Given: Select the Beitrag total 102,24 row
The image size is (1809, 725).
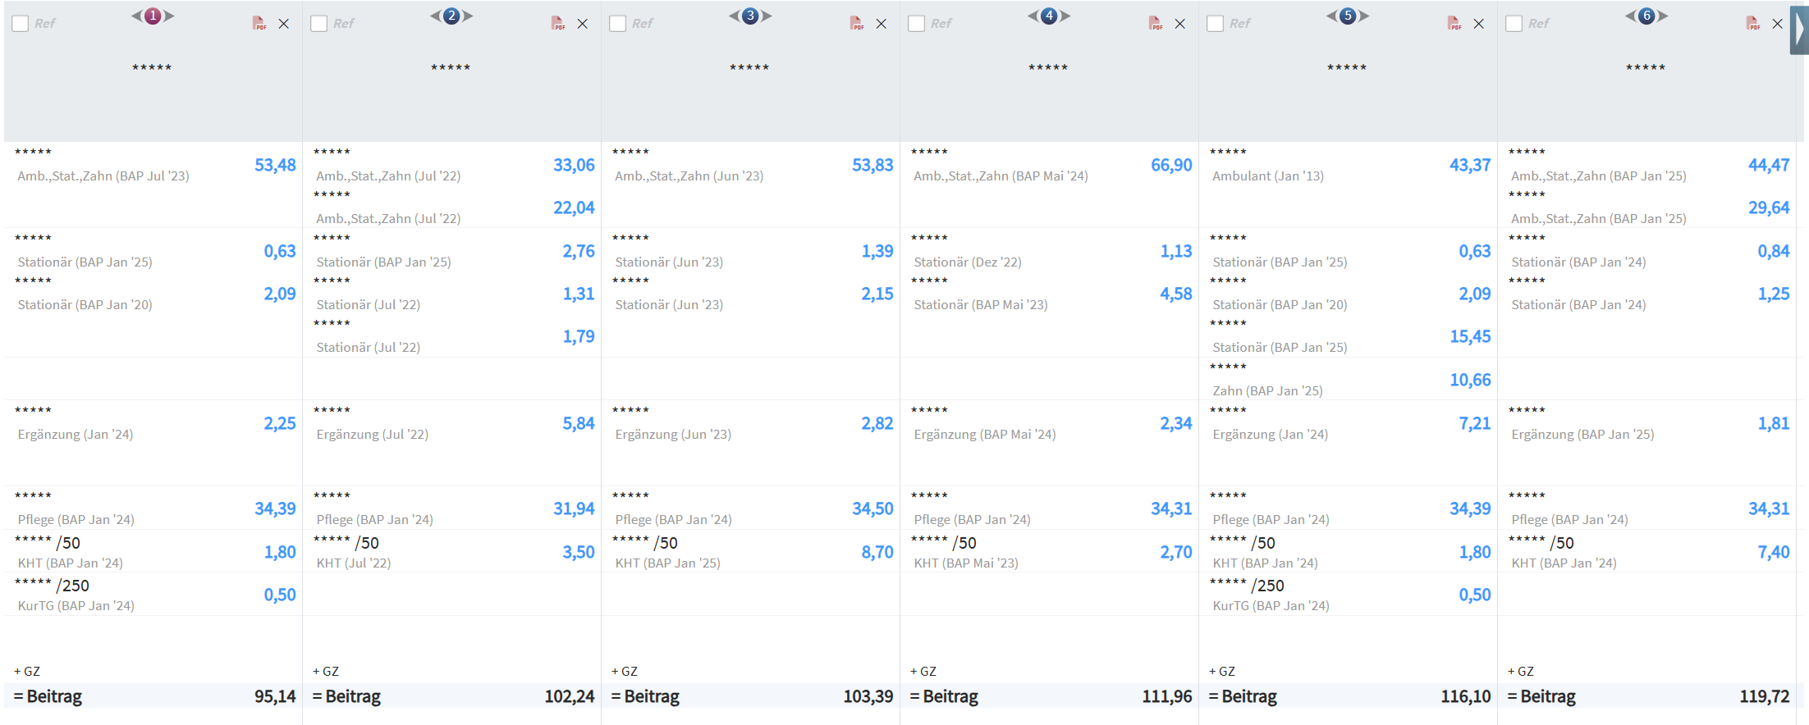Looking at the screenshot, I should pos(451,696).
